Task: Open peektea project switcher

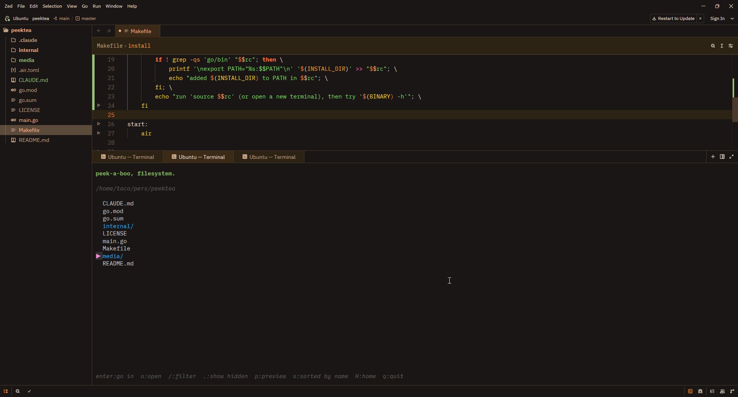Action: tap(41, 18)
